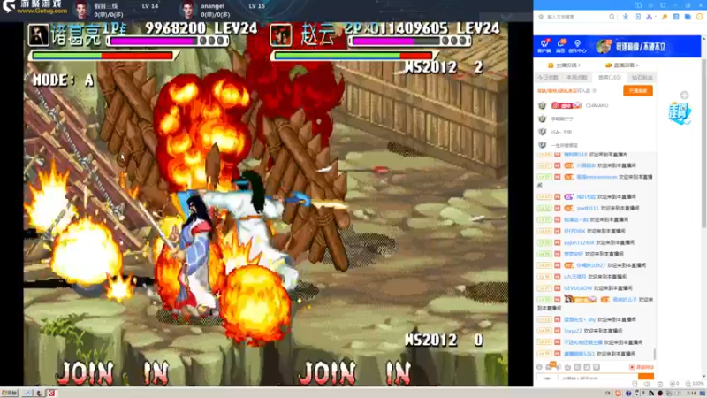Click the streamer avatar in blue header
Screen dimensions: 707x398
point(603,46)
